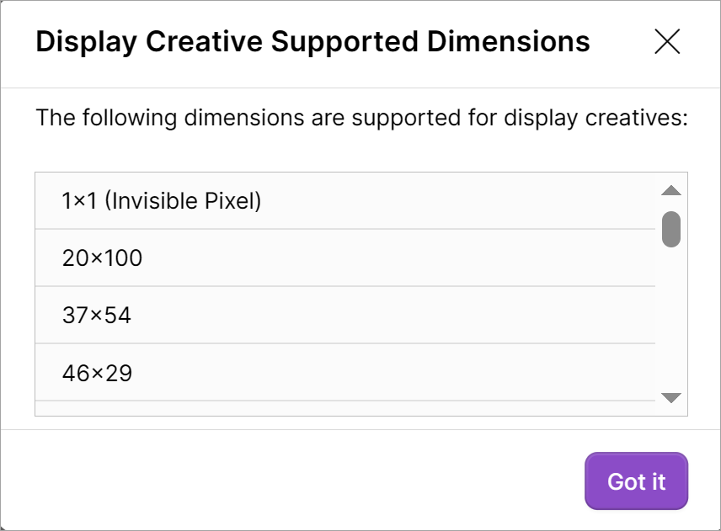Click the 'Invisible Pixel' parenthetical text
The image size is (721, 531).
185,201
